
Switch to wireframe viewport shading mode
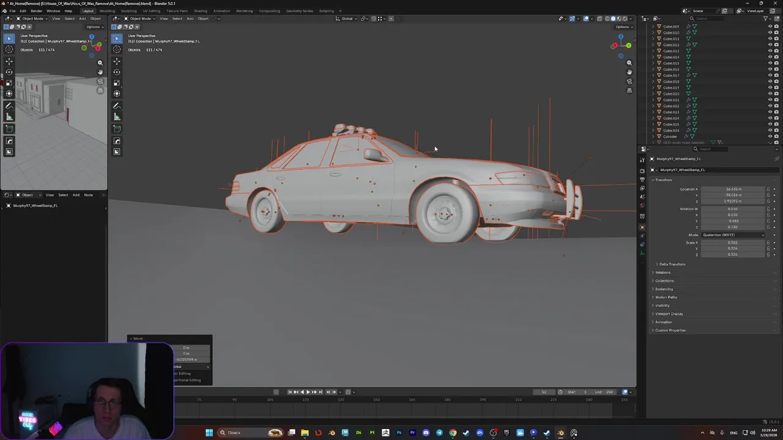607,18
